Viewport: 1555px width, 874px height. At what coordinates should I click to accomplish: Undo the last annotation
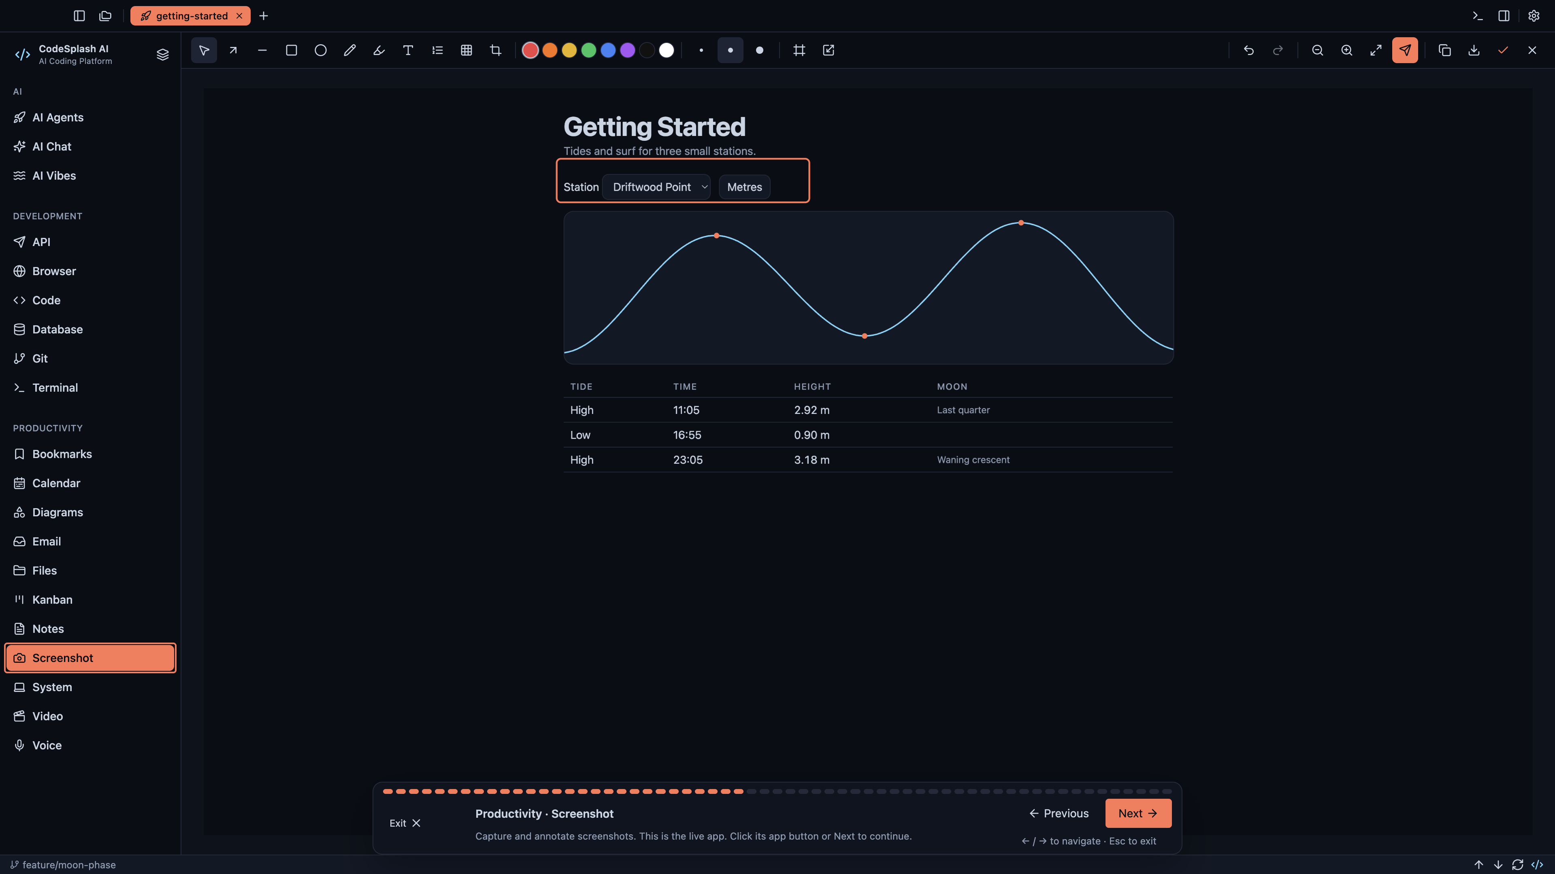coord(1249,50)
